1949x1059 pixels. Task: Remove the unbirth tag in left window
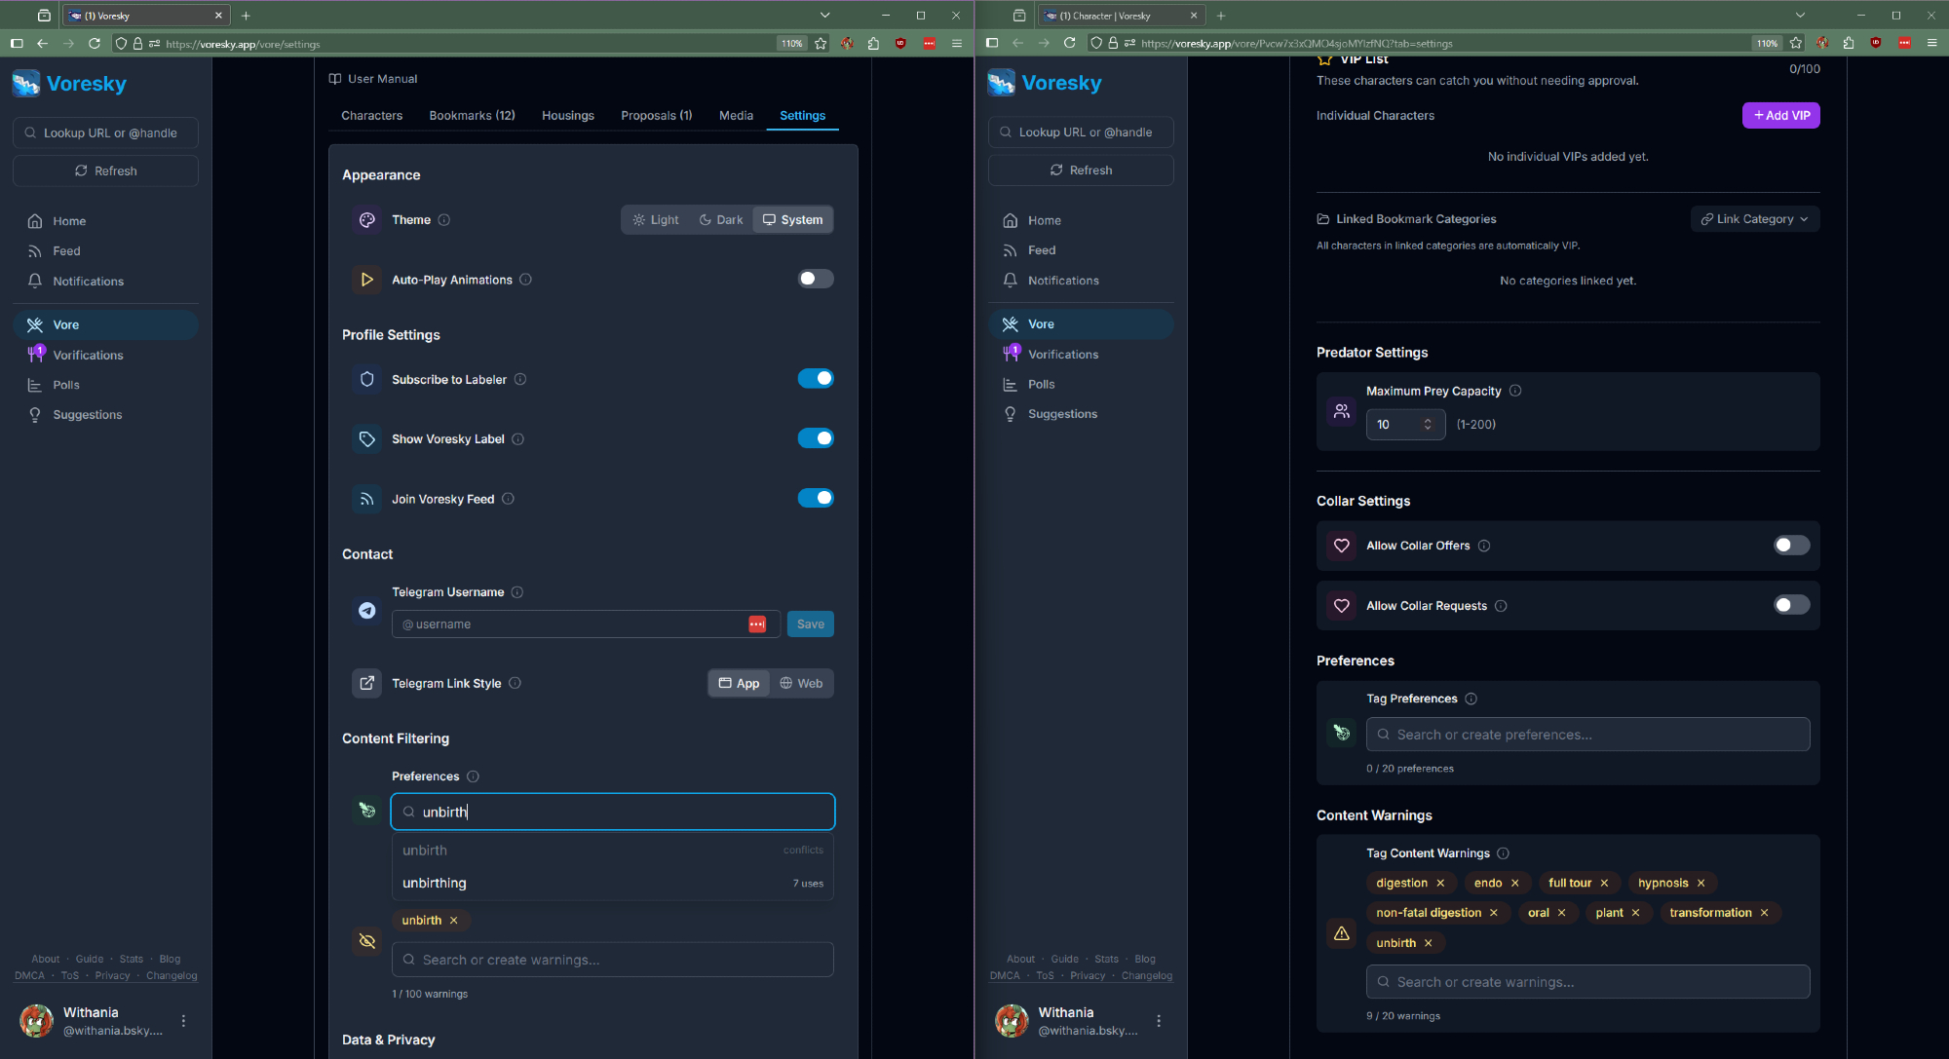click(x=454, y=921)
